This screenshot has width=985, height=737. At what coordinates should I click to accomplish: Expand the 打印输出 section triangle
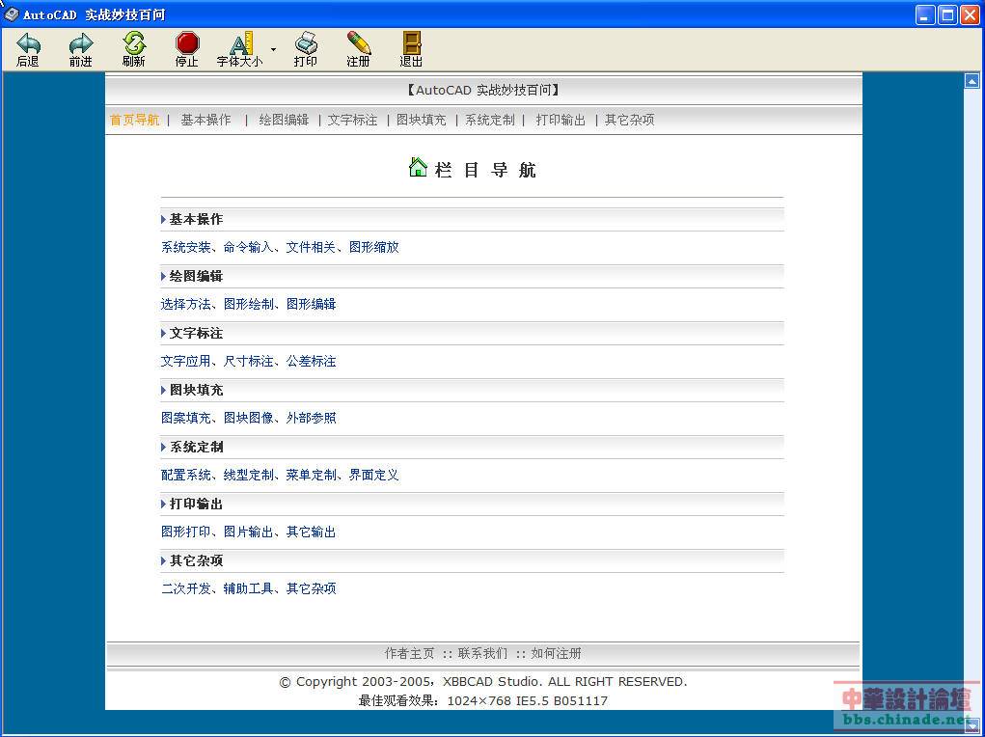pyautogui.click(x=163, y=504)
